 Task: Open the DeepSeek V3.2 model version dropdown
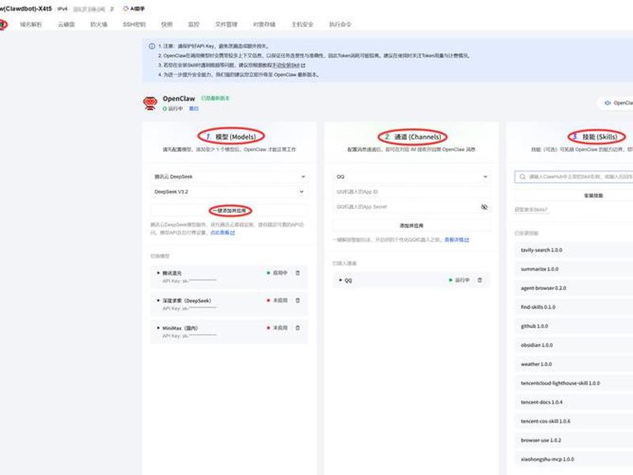[229, 192]
